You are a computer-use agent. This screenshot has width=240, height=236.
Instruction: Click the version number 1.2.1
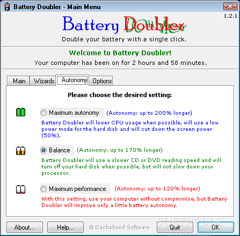point(230,16)
